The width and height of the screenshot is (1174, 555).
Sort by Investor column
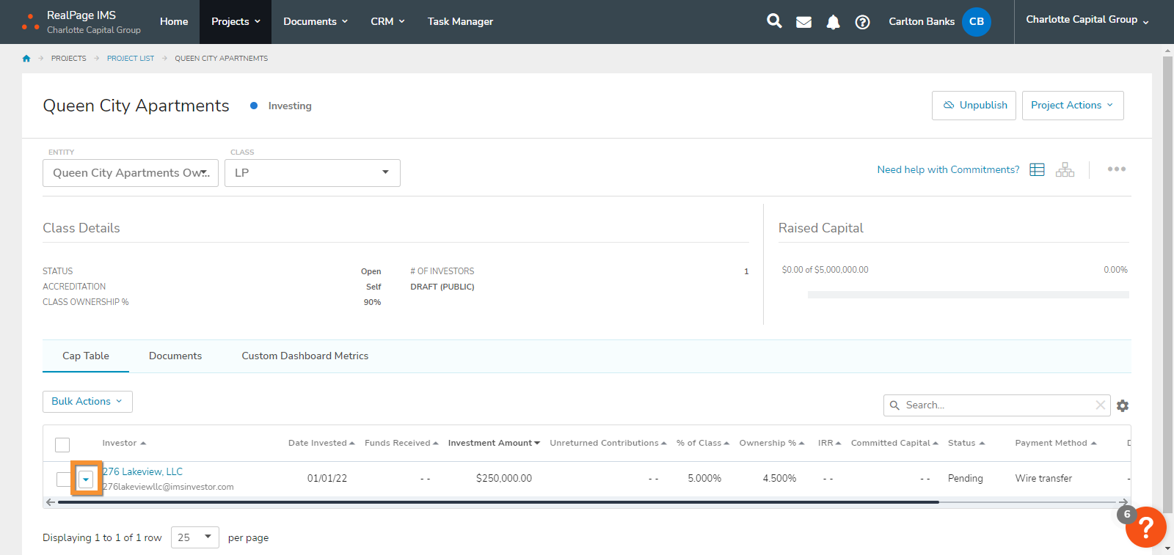[124, 444]
